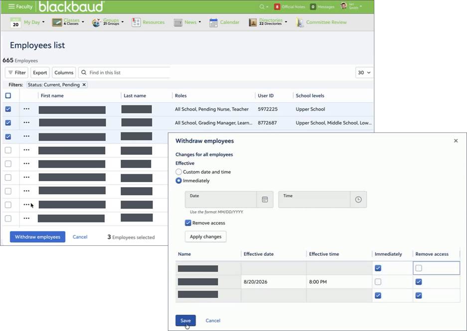The image size is (467, 331).
Task: Click the News newspaper icon
Action: pos(178,22)
